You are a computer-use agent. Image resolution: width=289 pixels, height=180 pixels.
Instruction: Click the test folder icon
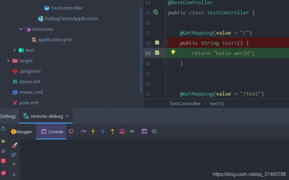(21, 50)
